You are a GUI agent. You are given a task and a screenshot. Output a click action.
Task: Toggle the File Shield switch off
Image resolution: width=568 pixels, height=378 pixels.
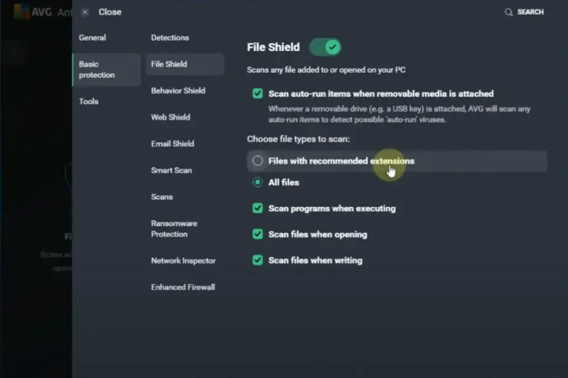click(x=325, y=47)
